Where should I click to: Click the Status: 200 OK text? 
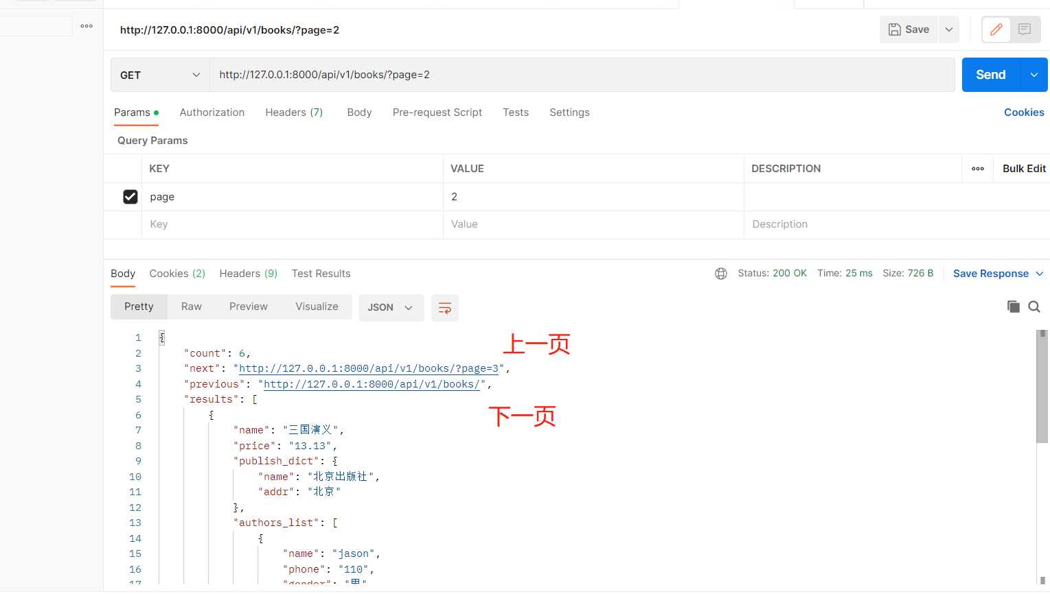click(x=772, y=273)
